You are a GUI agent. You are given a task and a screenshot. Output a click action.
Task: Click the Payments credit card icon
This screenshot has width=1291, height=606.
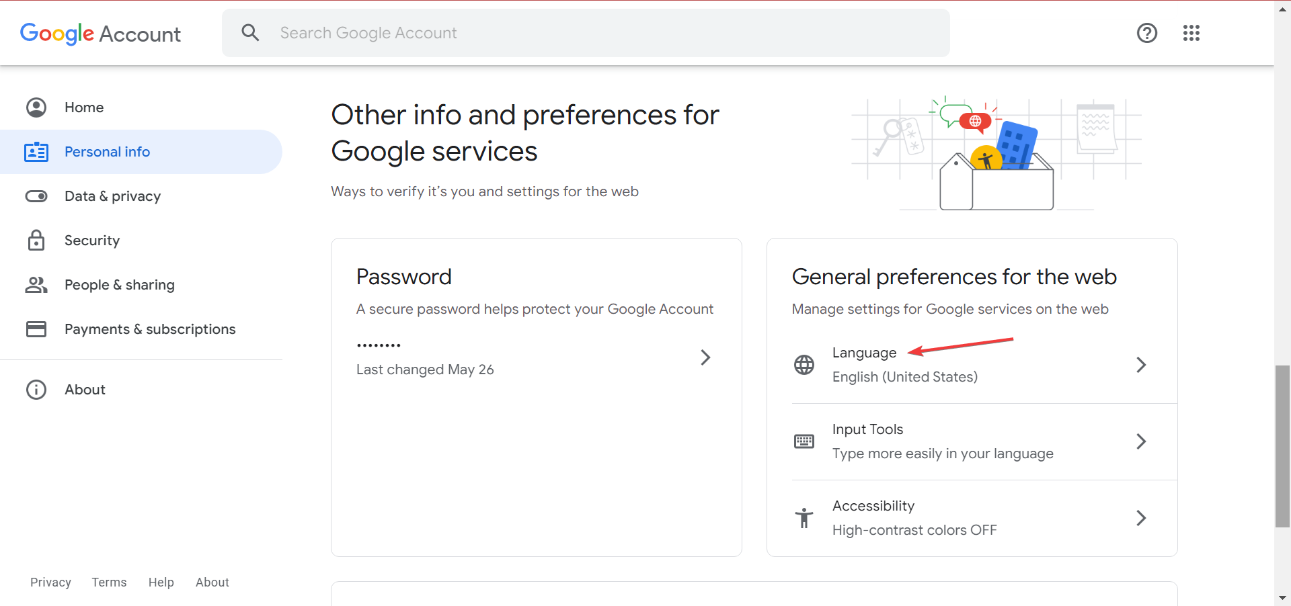click(36, 329)
